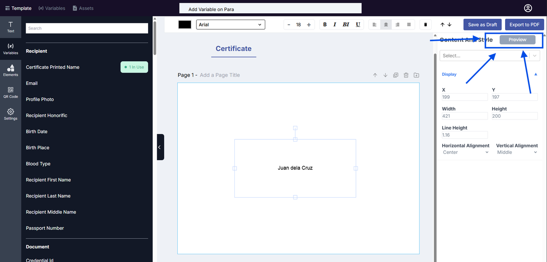Screen dimensions: 547x262
Task: Switch to the Variables top tab
Action: (52, 8)
